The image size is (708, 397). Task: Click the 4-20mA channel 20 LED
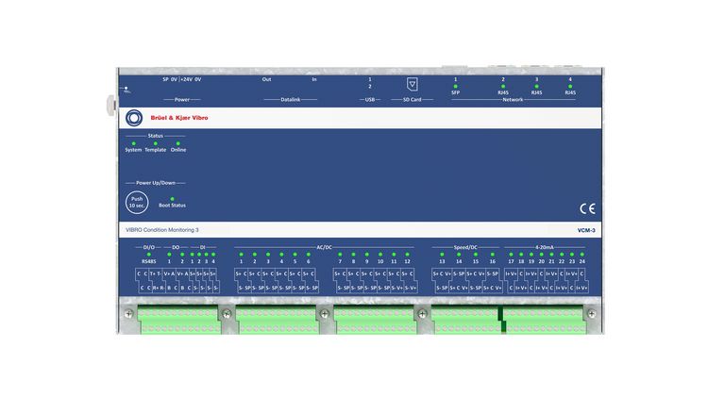(x=542, y=255)
